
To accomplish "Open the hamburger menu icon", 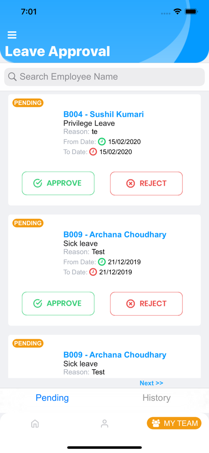I will point(12,35).
